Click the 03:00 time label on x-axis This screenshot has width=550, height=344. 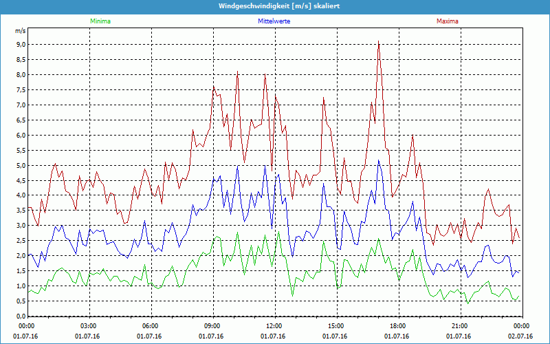pyautogui.click(x=88, y=326)
